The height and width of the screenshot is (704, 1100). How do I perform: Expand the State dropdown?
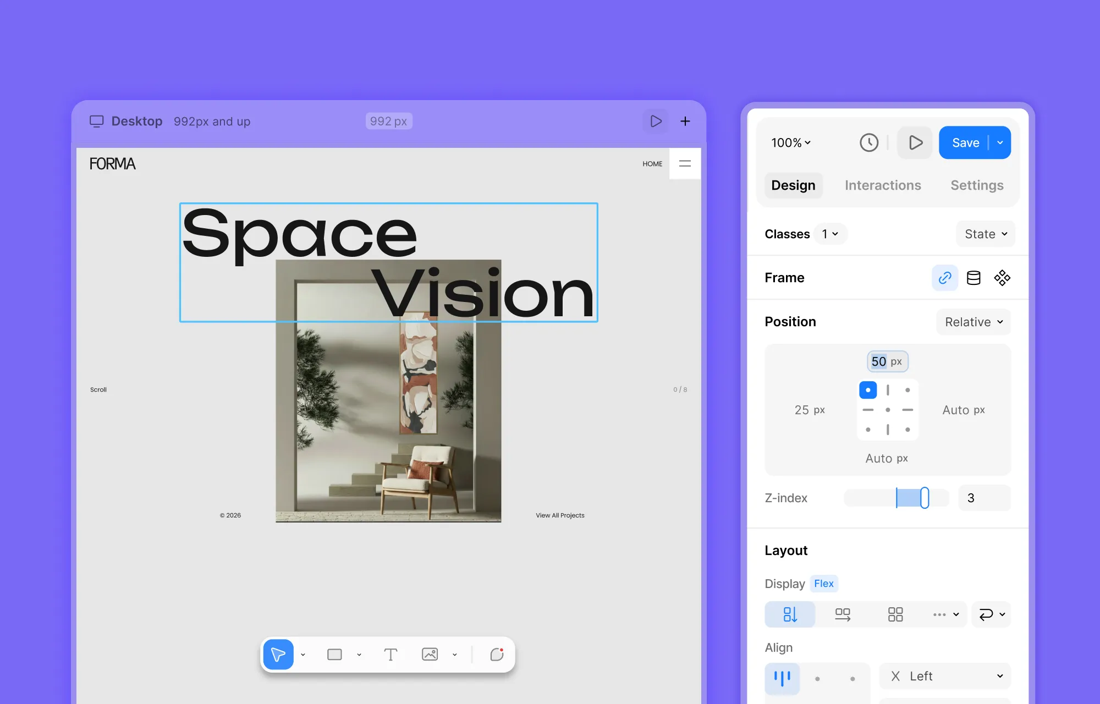click(986, 234)
